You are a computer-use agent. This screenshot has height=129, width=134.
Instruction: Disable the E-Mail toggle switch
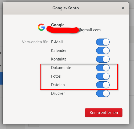(x=103, y=42)
